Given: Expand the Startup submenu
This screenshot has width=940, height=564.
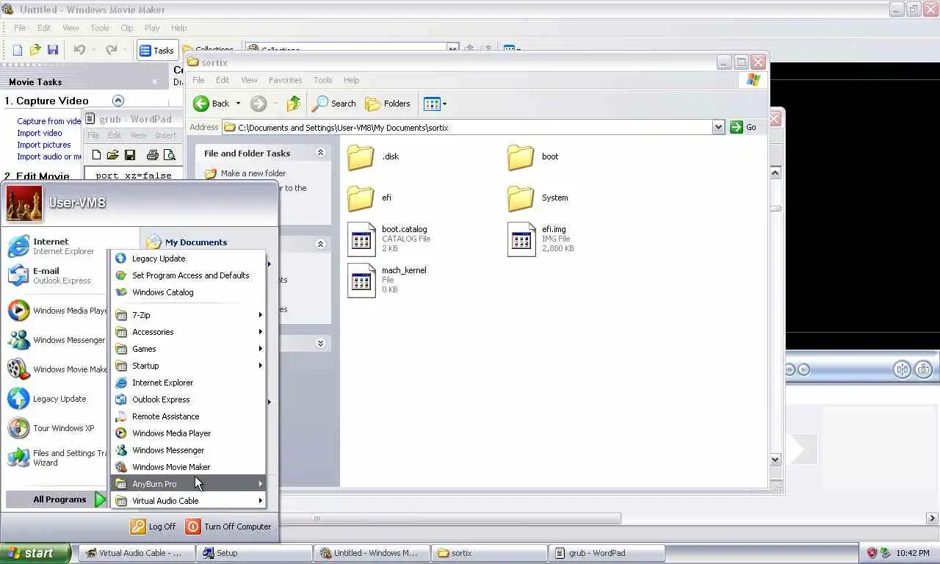Looking at the screenshot, I should [188, 366].
